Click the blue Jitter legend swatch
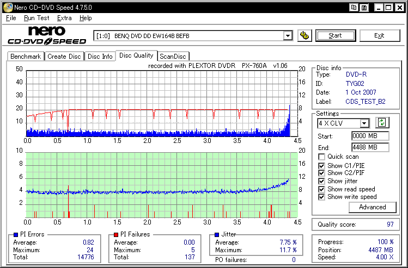This screenshot has width=408, height=268. tap(217, 235)
